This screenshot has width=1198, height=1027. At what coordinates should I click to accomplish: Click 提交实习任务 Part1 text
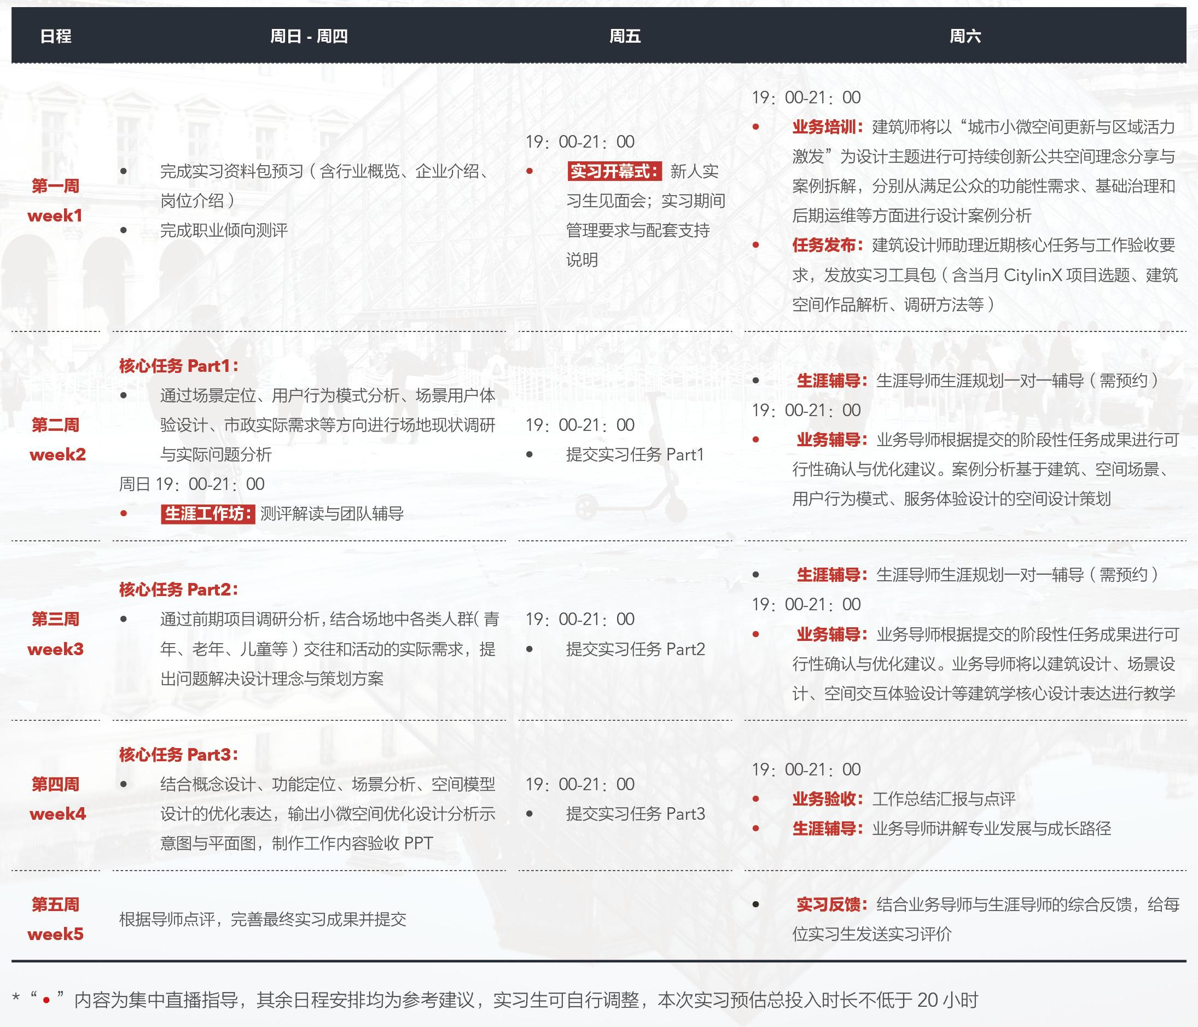point(635,455)
